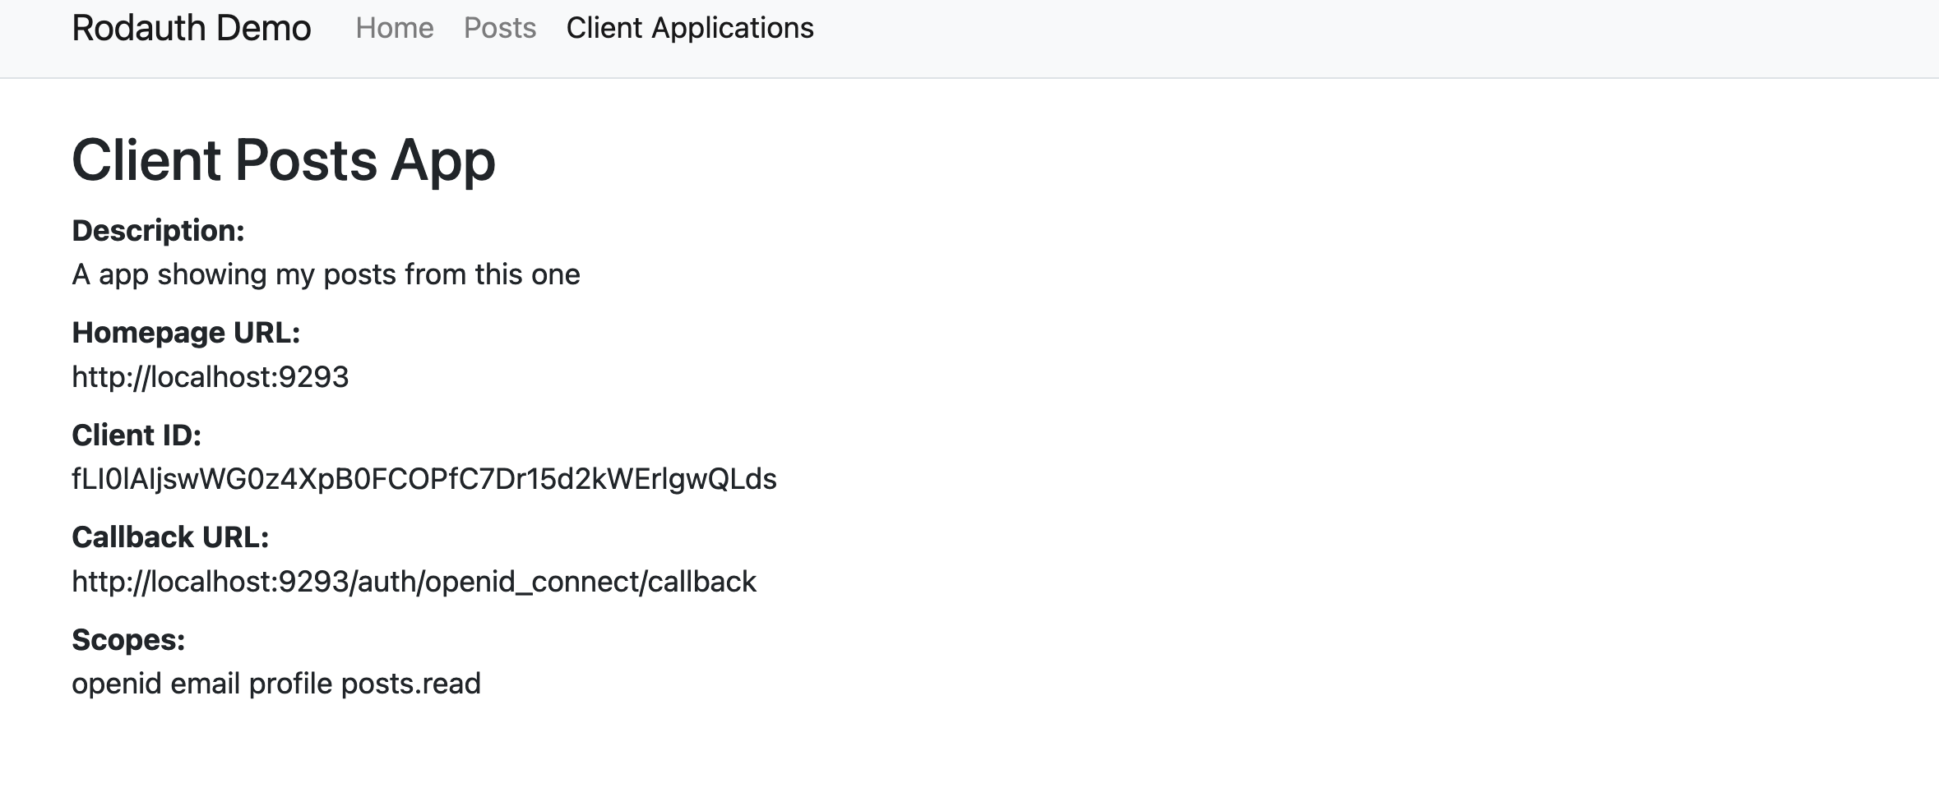Open the Posts nav link
1939x797 pixels.
click(x=499, y=29)
